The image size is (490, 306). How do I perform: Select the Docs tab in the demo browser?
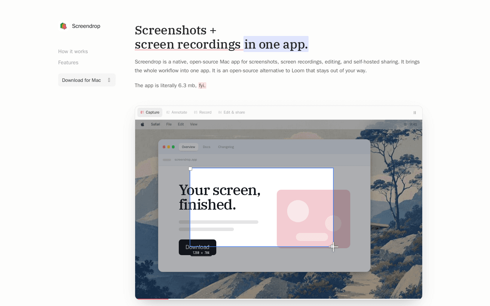click(207, 147)
